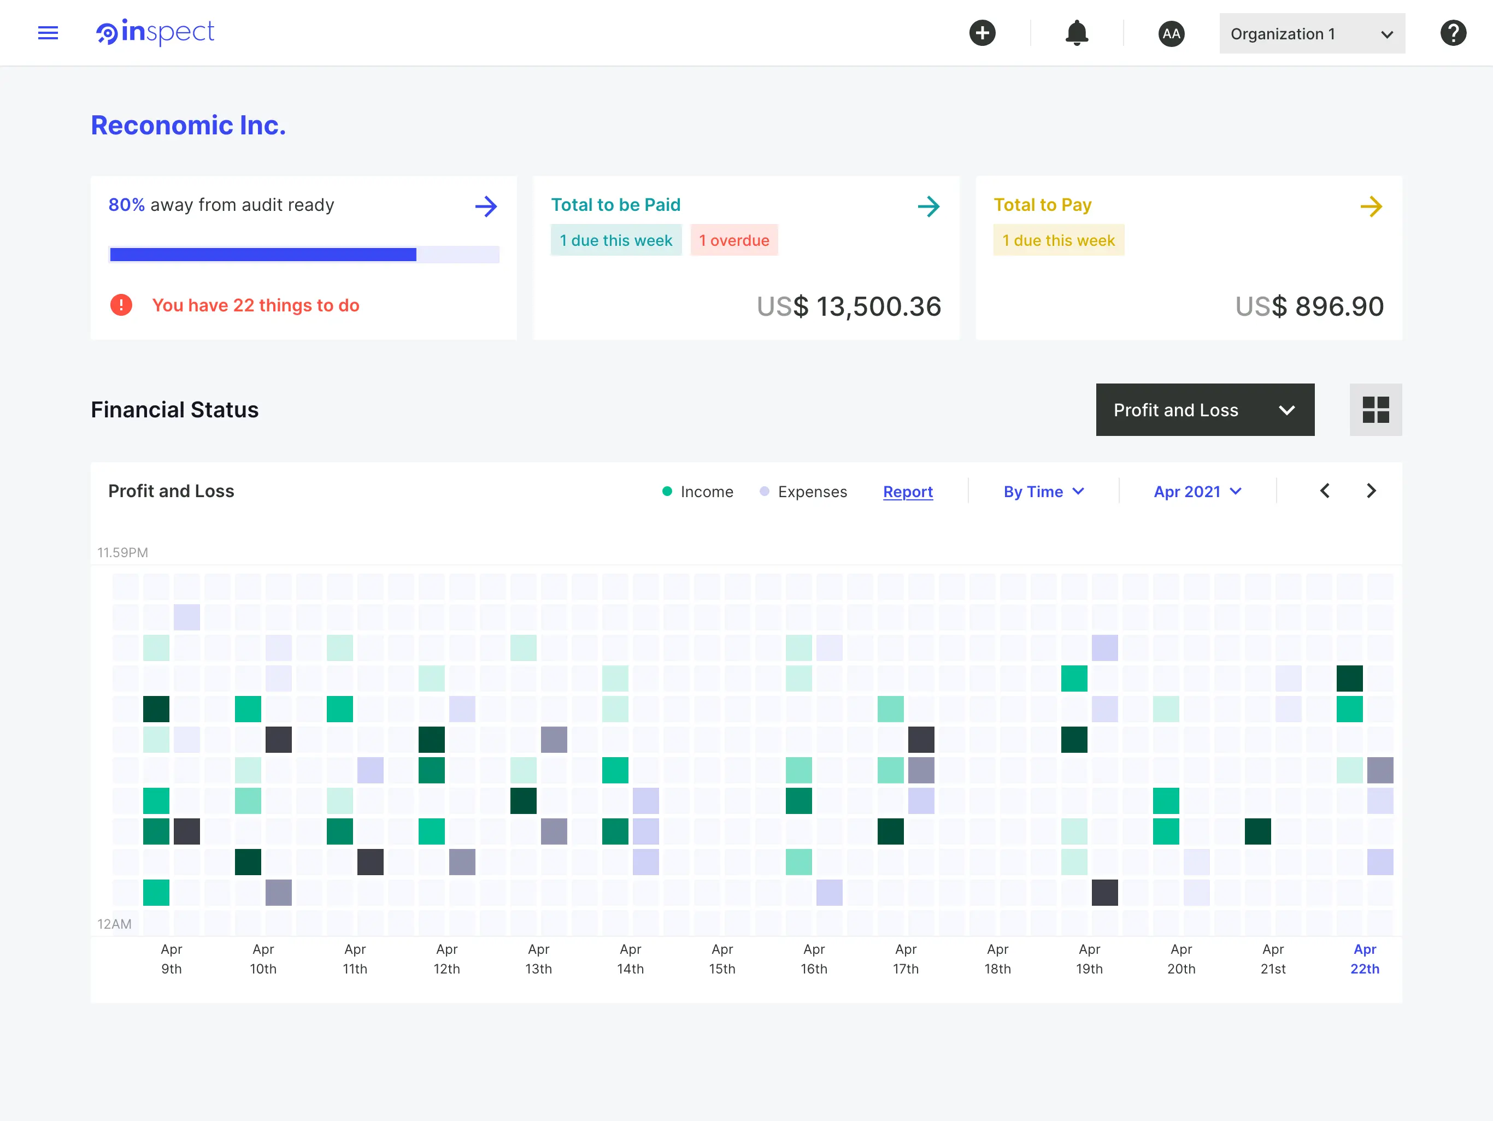Open the Total to Pay arrow
1493x1121 pixels.
pos(1371,206)
